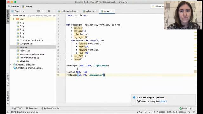Change line separator LF in status bar
This screenshot has width=203, height=114.
[146, 112]
